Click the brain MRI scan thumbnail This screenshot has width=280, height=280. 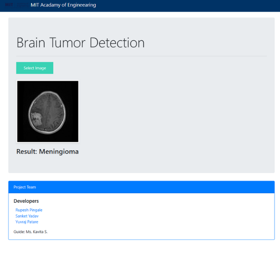click(48, 112)
